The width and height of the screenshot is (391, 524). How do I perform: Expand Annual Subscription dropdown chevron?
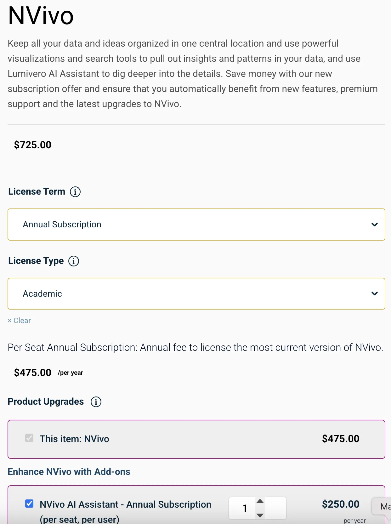point(374,225)
